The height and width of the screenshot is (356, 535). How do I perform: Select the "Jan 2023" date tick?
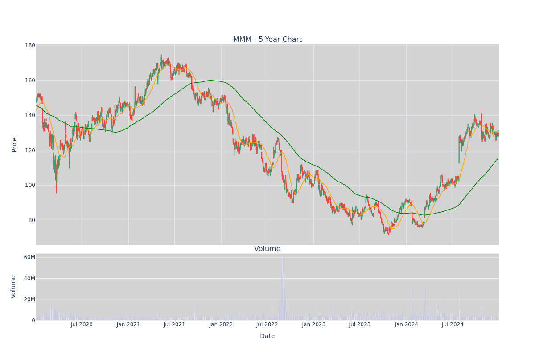(314, 324)
